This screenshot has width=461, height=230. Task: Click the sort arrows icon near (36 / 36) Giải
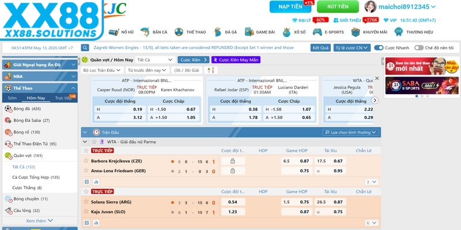[210, 70]
